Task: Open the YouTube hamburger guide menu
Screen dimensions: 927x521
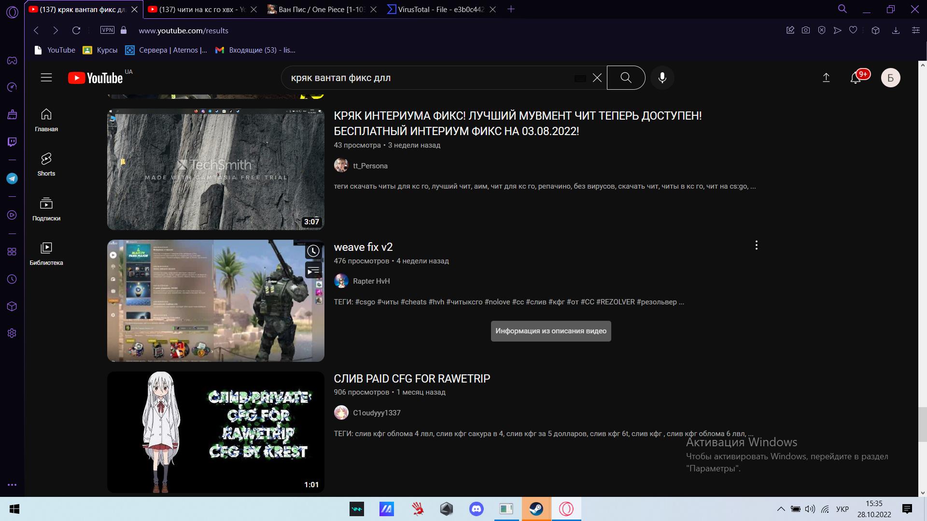Action: coord(46,78)
